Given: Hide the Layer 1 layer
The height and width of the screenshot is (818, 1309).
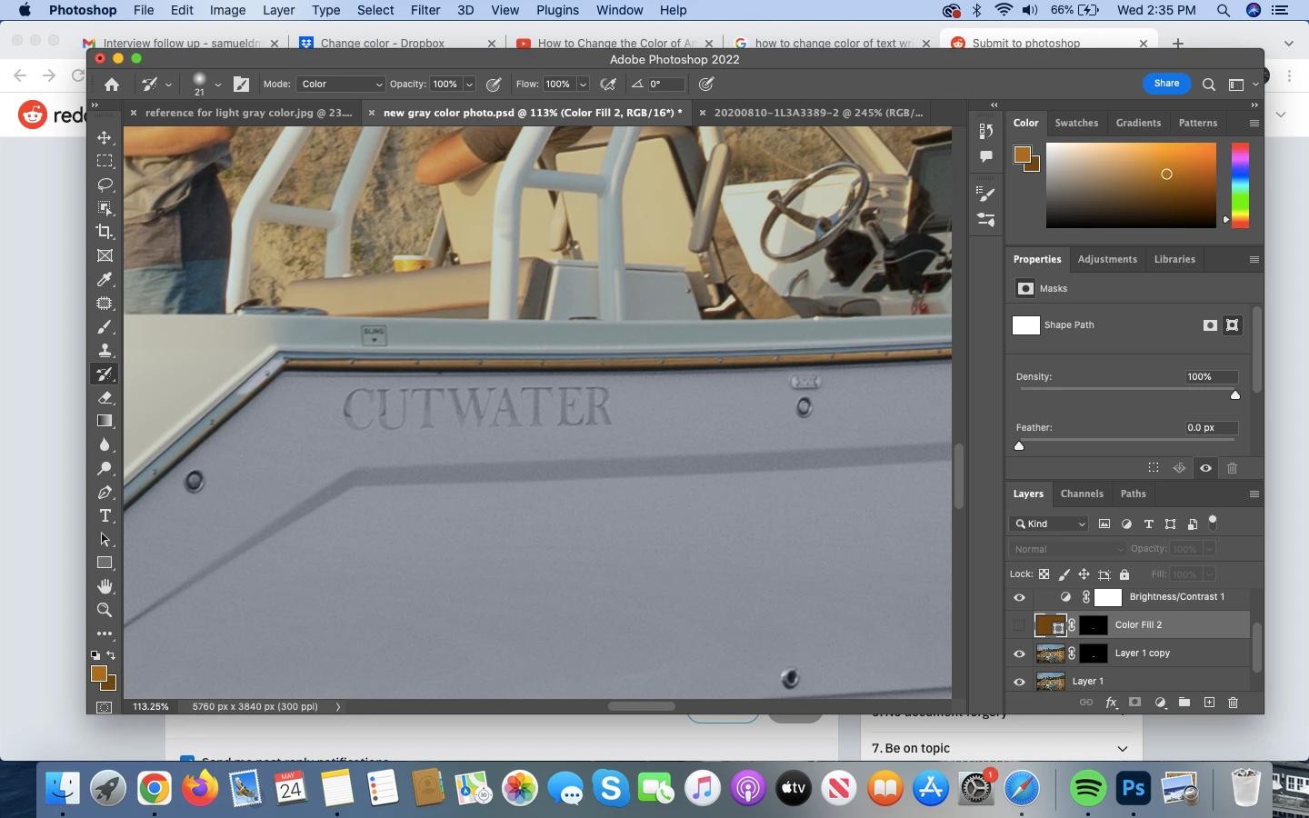Looking at the screenshot, I should [1019, 682].
